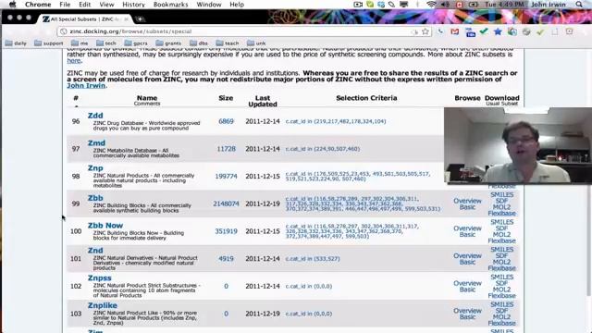Click the webcam video overlay thumbnail
The image size is (592, 333).
click(518, 145)
